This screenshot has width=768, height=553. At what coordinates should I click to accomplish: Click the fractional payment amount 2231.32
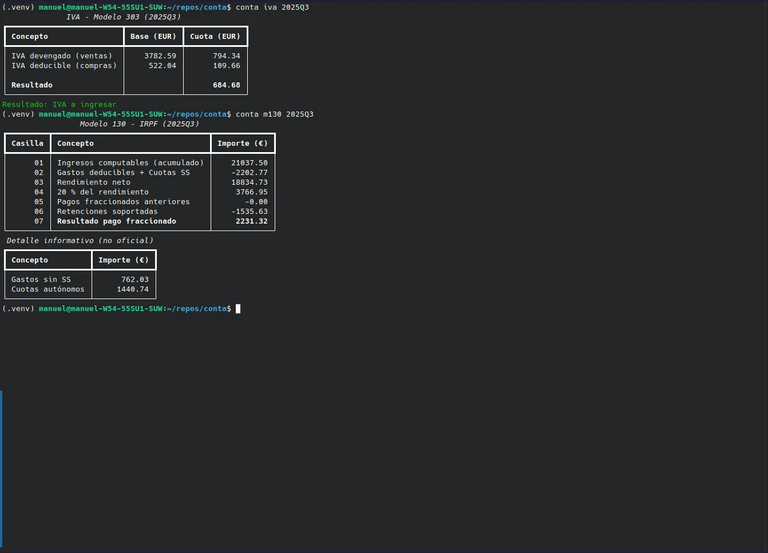pyautogui.click(x=251, y=221)
